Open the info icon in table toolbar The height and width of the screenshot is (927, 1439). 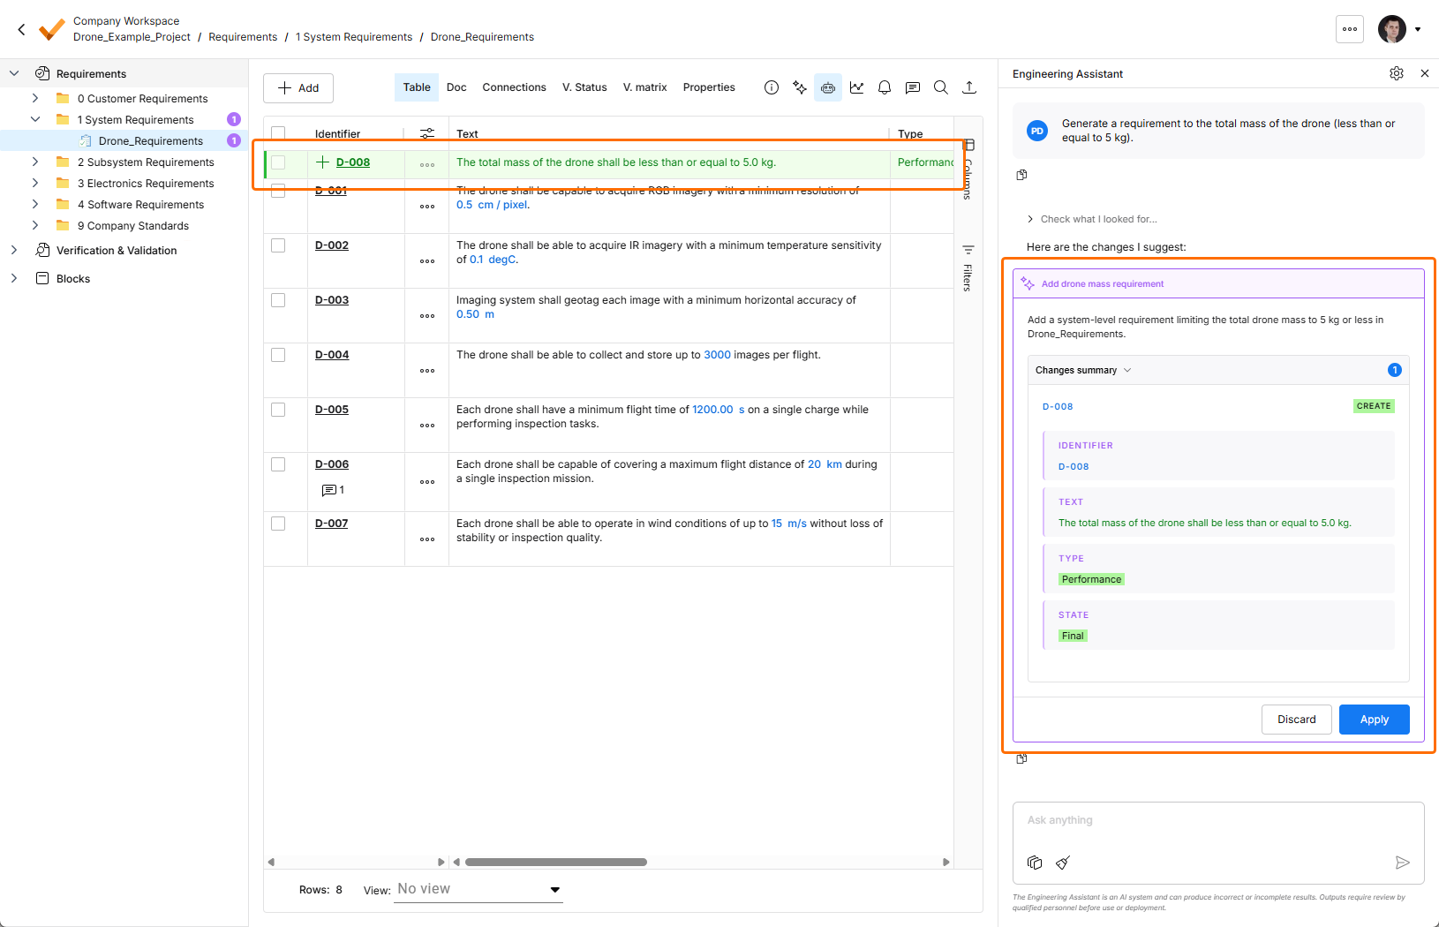point(772,87)
